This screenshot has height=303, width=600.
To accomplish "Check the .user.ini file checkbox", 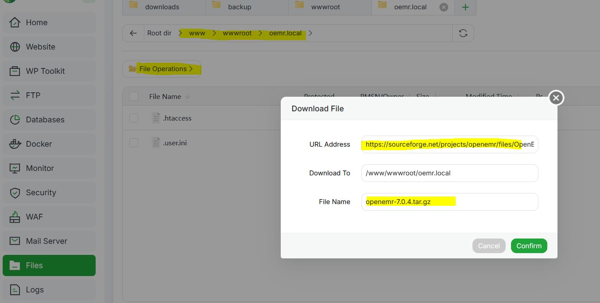I will (134, 143).
